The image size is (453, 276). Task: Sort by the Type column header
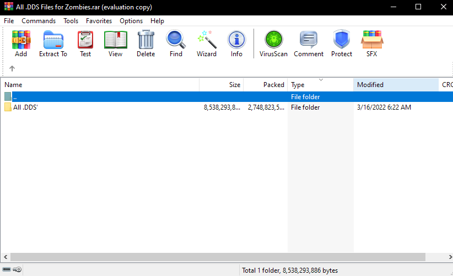coord(320,85)
